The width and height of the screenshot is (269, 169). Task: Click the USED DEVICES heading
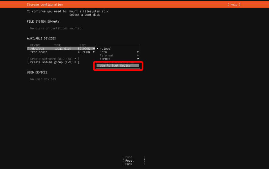click(37, 72)
